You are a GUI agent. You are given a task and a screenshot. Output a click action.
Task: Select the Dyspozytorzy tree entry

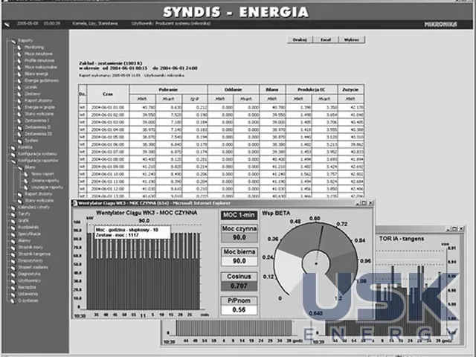point(30,261)
